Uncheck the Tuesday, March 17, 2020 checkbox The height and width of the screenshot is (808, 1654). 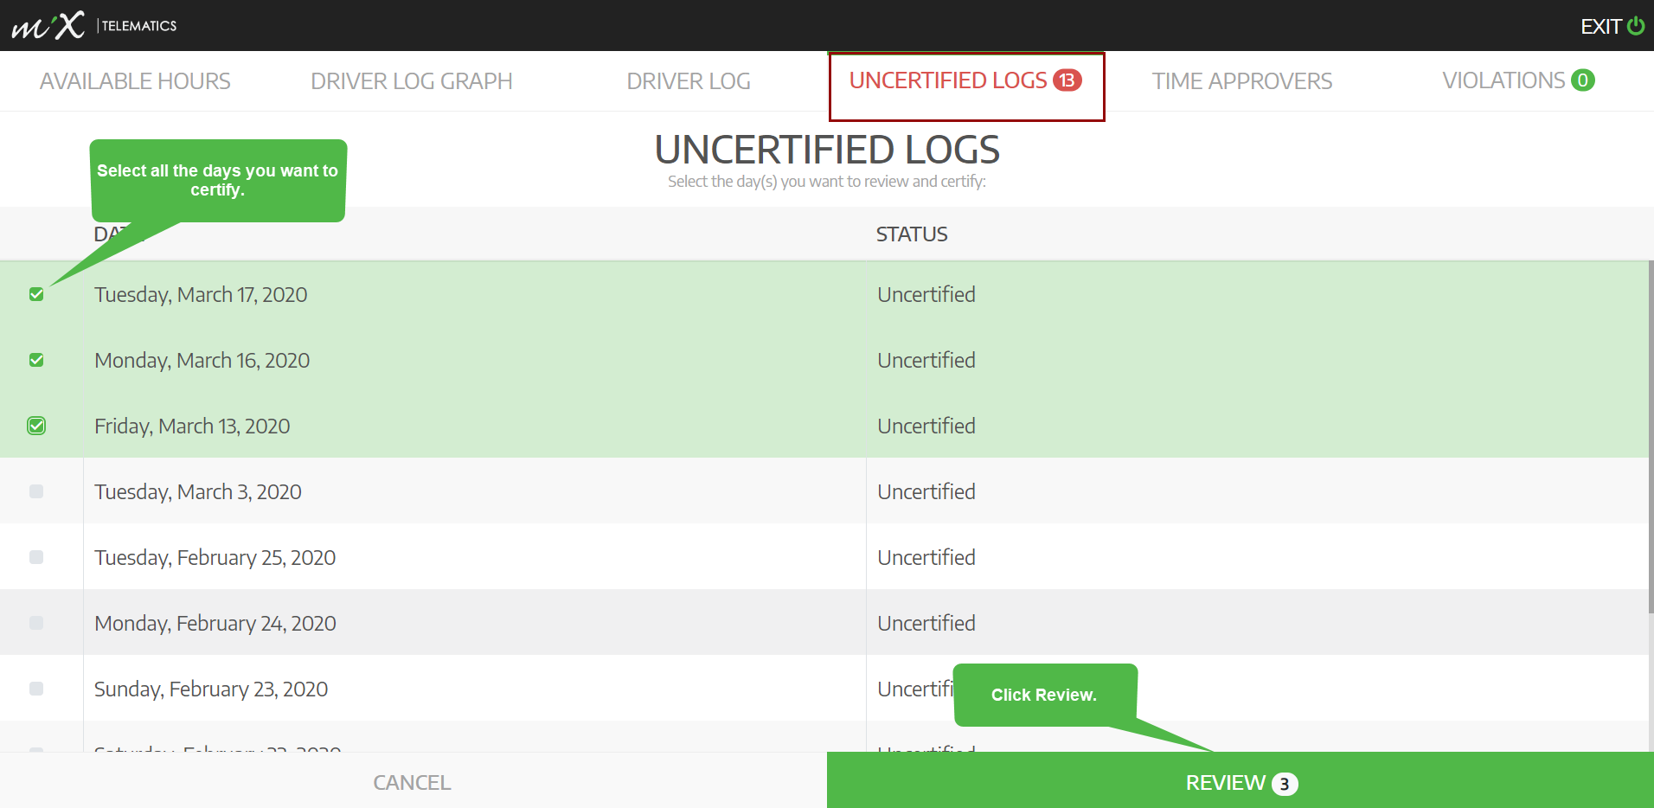pyautogui.click(x=36, y=294)
